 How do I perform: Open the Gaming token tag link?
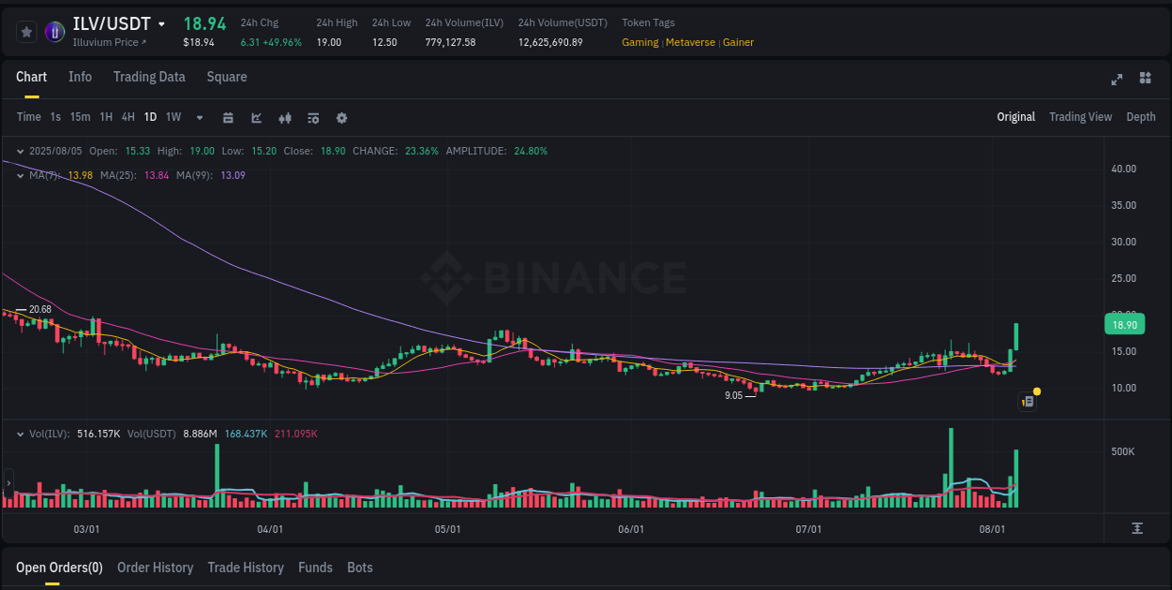(639, 42)
